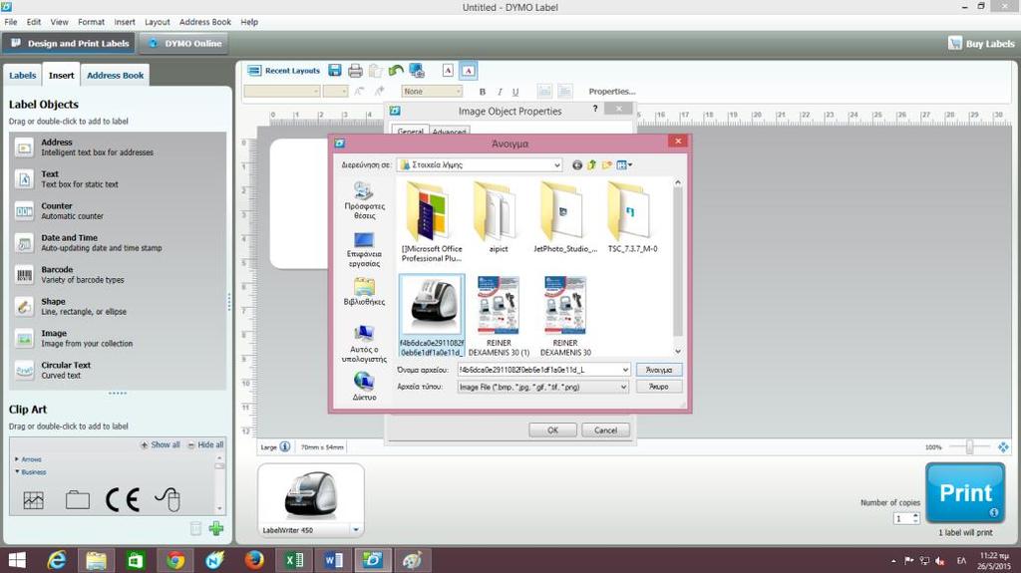Click the Create new folder icon
Screen dimensions: 1021x573
click(607, 165)
